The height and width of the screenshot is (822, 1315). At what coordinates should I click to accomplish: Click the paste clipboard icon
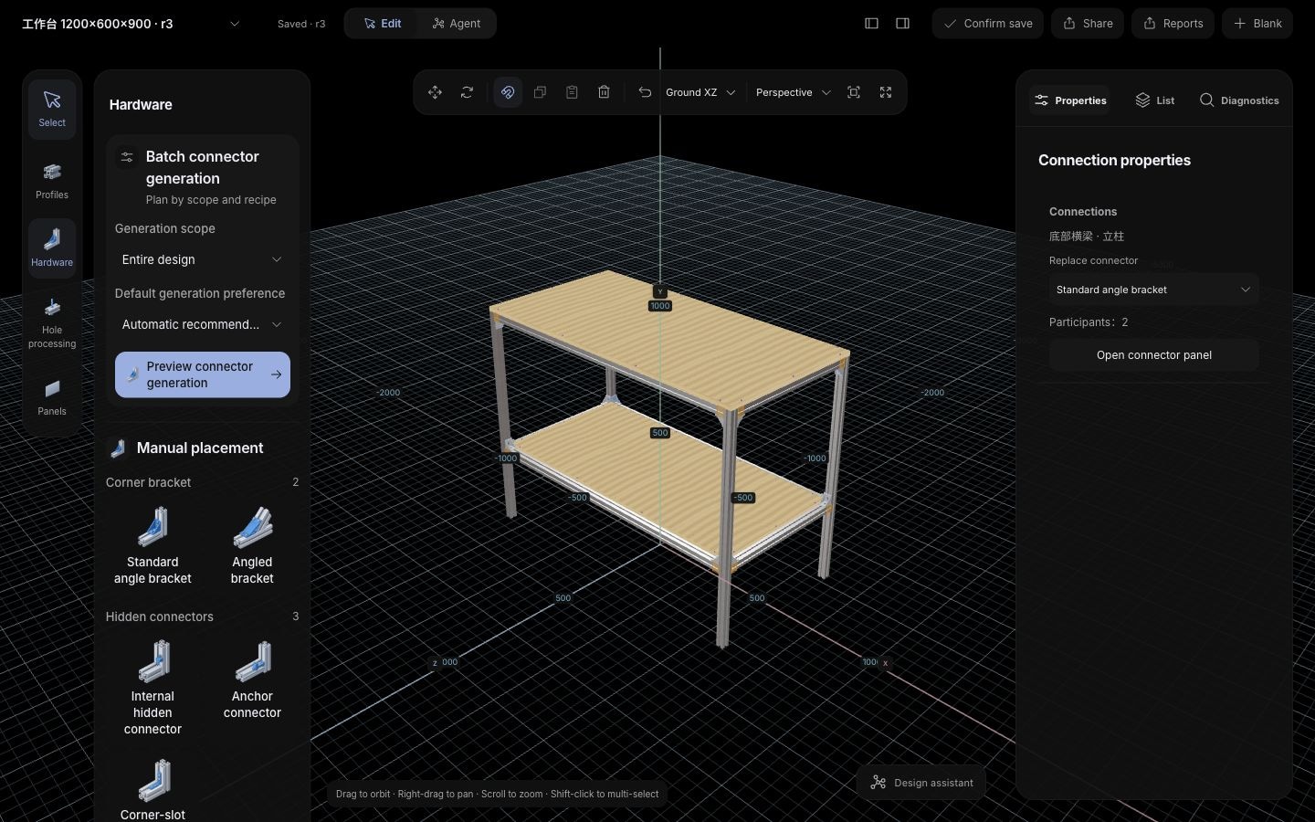click(x=572, y=92)
